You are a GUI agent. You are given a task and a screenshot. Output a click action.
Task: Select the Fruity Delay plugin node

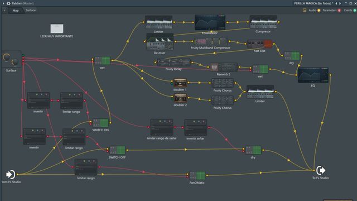[x=173, y=63]
